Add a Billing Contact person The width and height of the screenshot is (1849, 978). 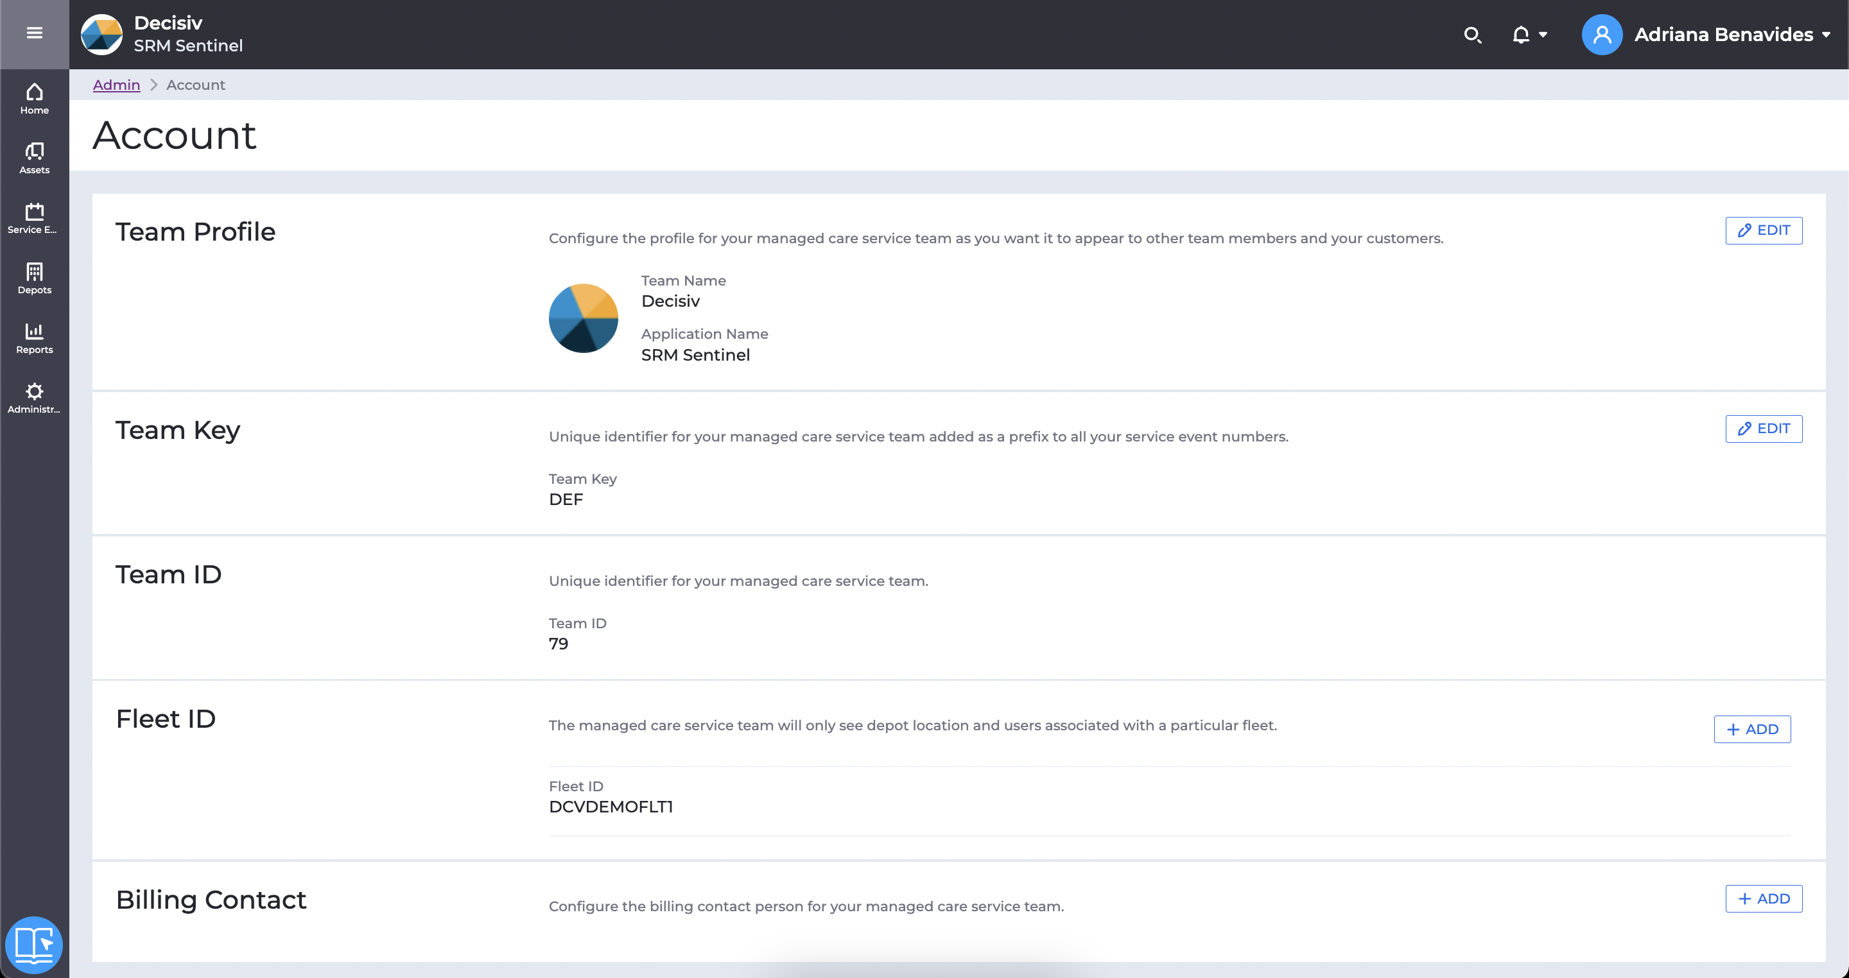coord(1764,898)
